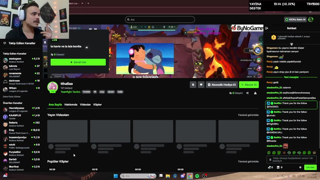The width and height of the screenshot is (320, 180).
Task: Click the chat panel scrollbar
Action: point(319,125)
